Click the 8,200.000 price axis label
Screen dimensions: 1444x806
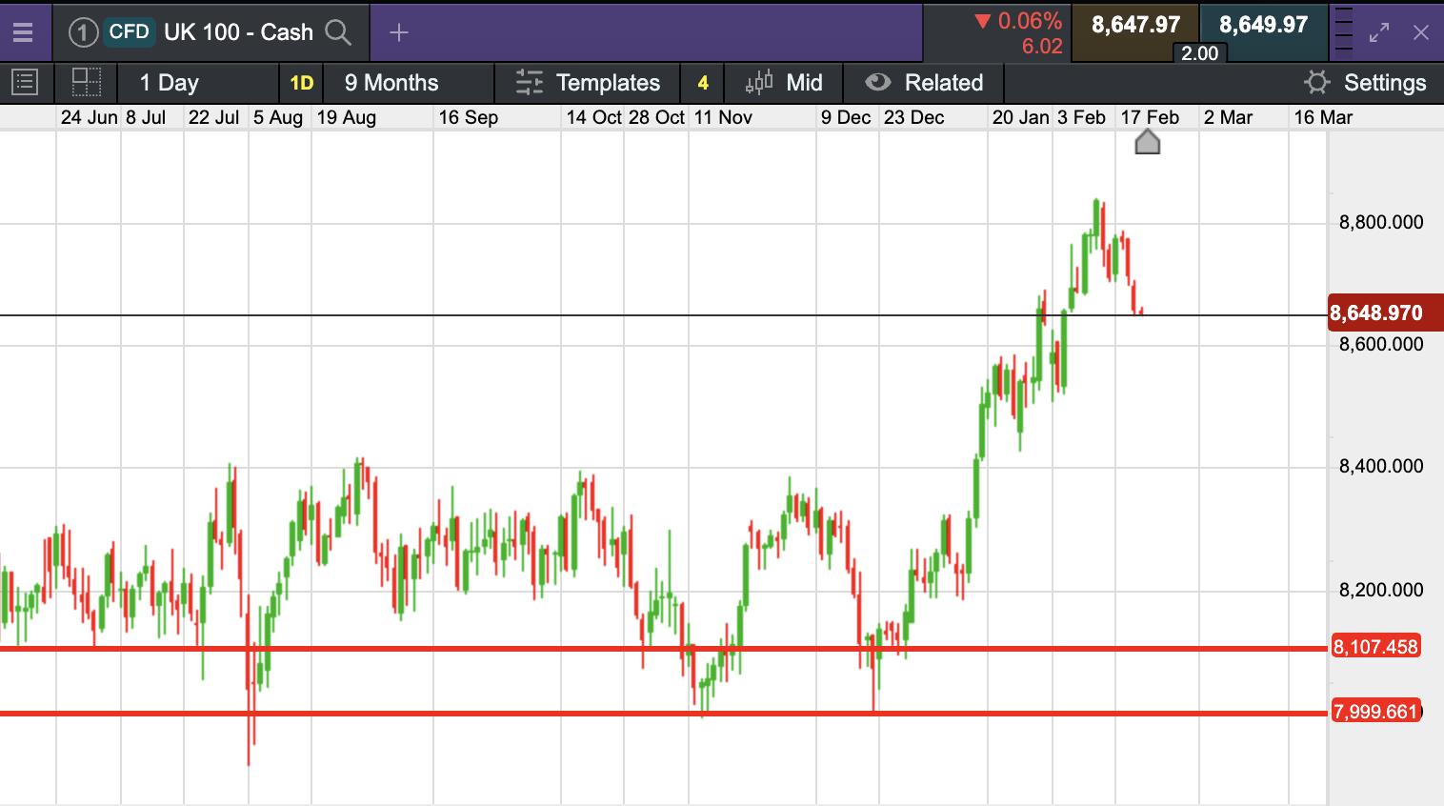point(1381,590)
